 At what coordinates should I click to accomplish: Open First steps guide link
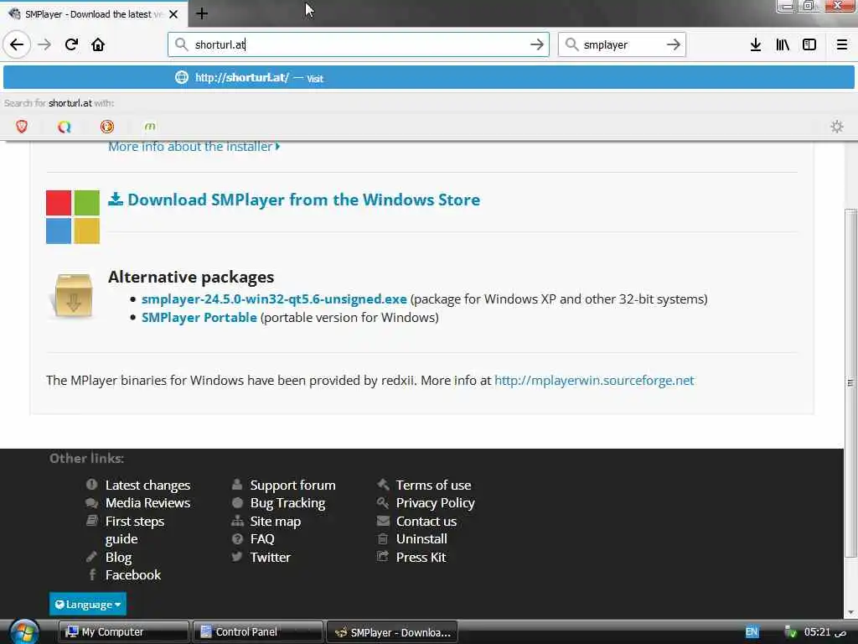[x=135, y=530]
